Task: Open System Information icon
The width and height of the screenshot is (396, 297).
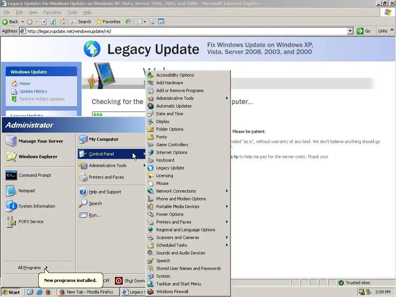Action: click(11, 207)
